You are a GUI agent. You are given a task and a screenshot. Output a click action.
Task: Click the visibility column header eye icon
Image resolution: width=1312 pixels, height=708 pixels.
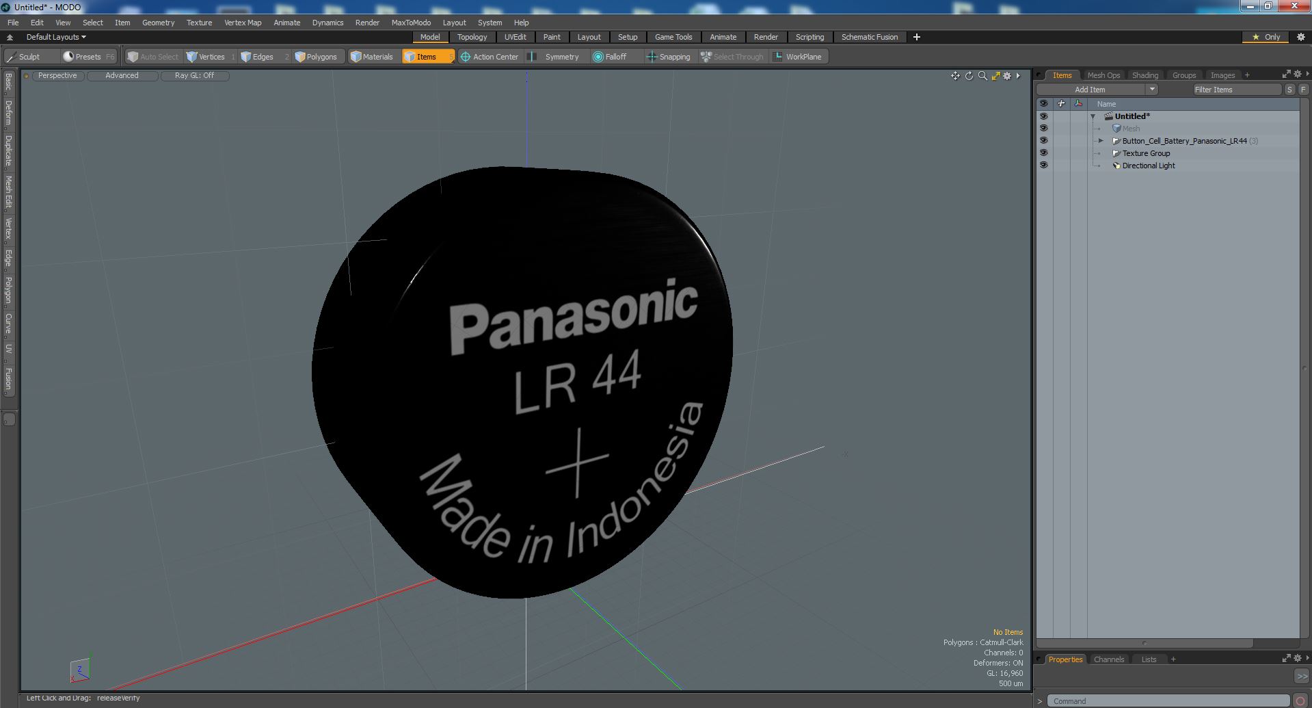(x=1043, y=104)
